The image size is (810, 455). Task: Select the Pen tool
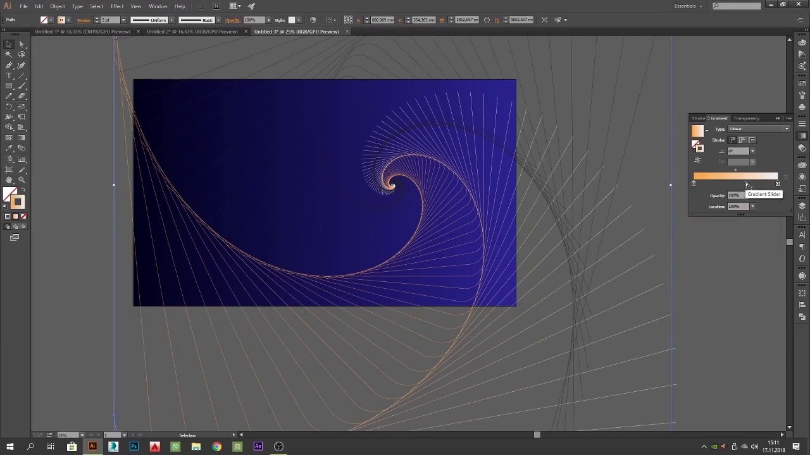click(9, 65)
